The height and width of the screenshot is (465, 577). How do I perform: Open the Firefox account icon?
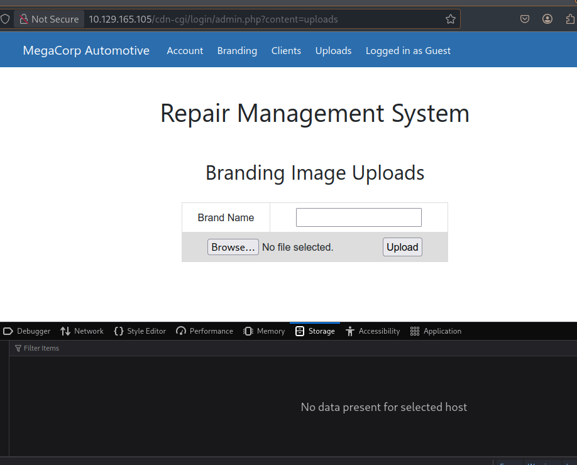pos(547,19)
